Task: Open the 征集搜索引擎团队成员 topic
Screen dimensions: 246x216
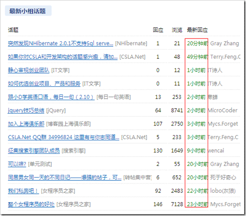Action: [x=34, y=151]
